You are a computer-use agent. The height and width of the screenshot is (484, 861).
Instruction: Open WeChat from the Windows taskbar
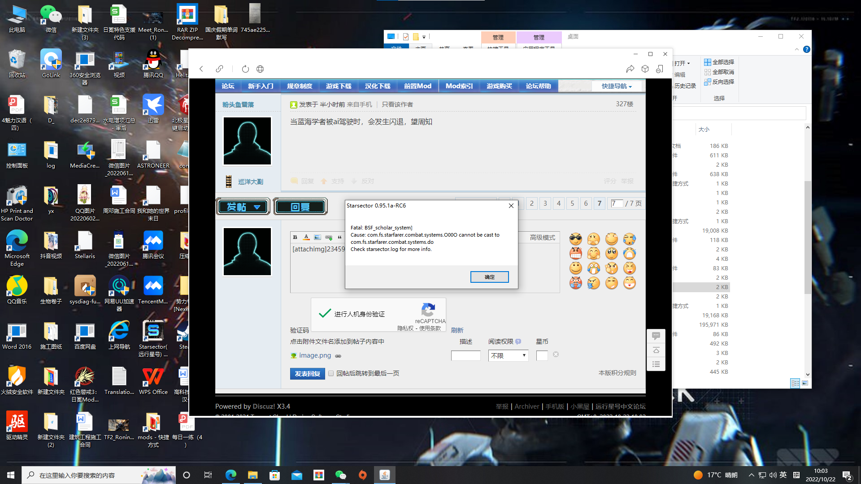pyautogui.click(x=341, y=475)
